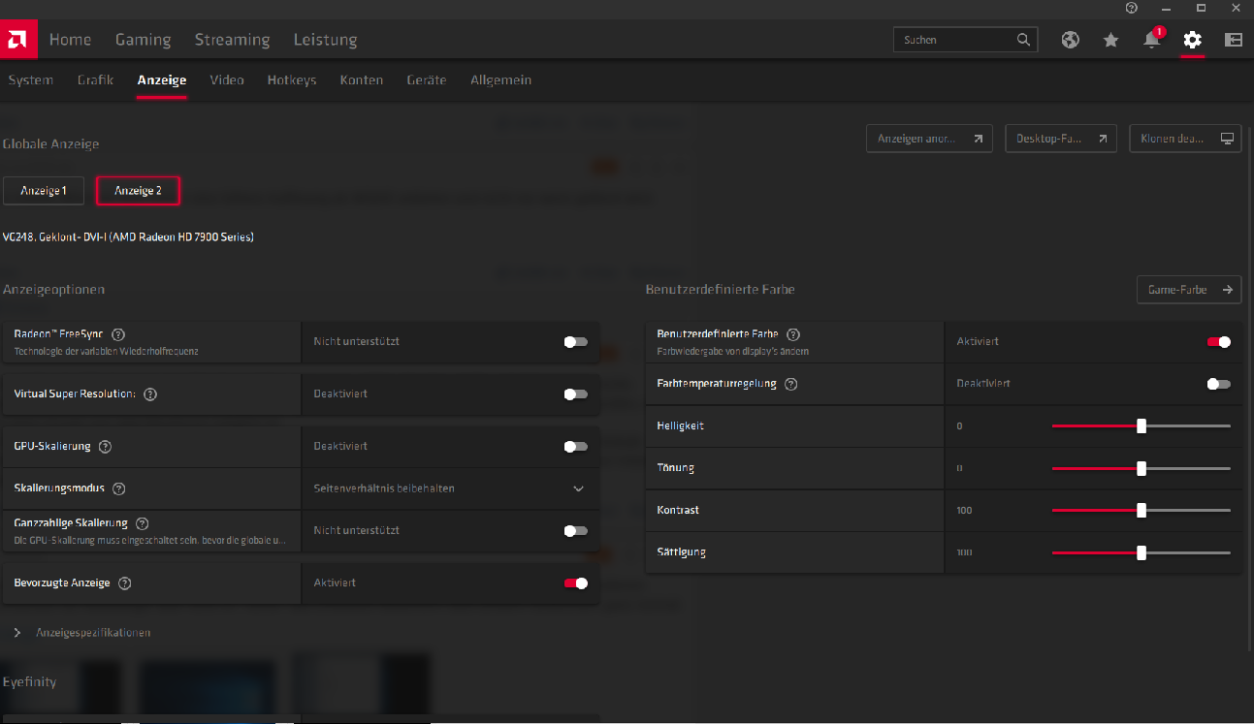Screen dimensions: 1254x724
Task: Open the Leistung tab
Action: tap(325, 40)
